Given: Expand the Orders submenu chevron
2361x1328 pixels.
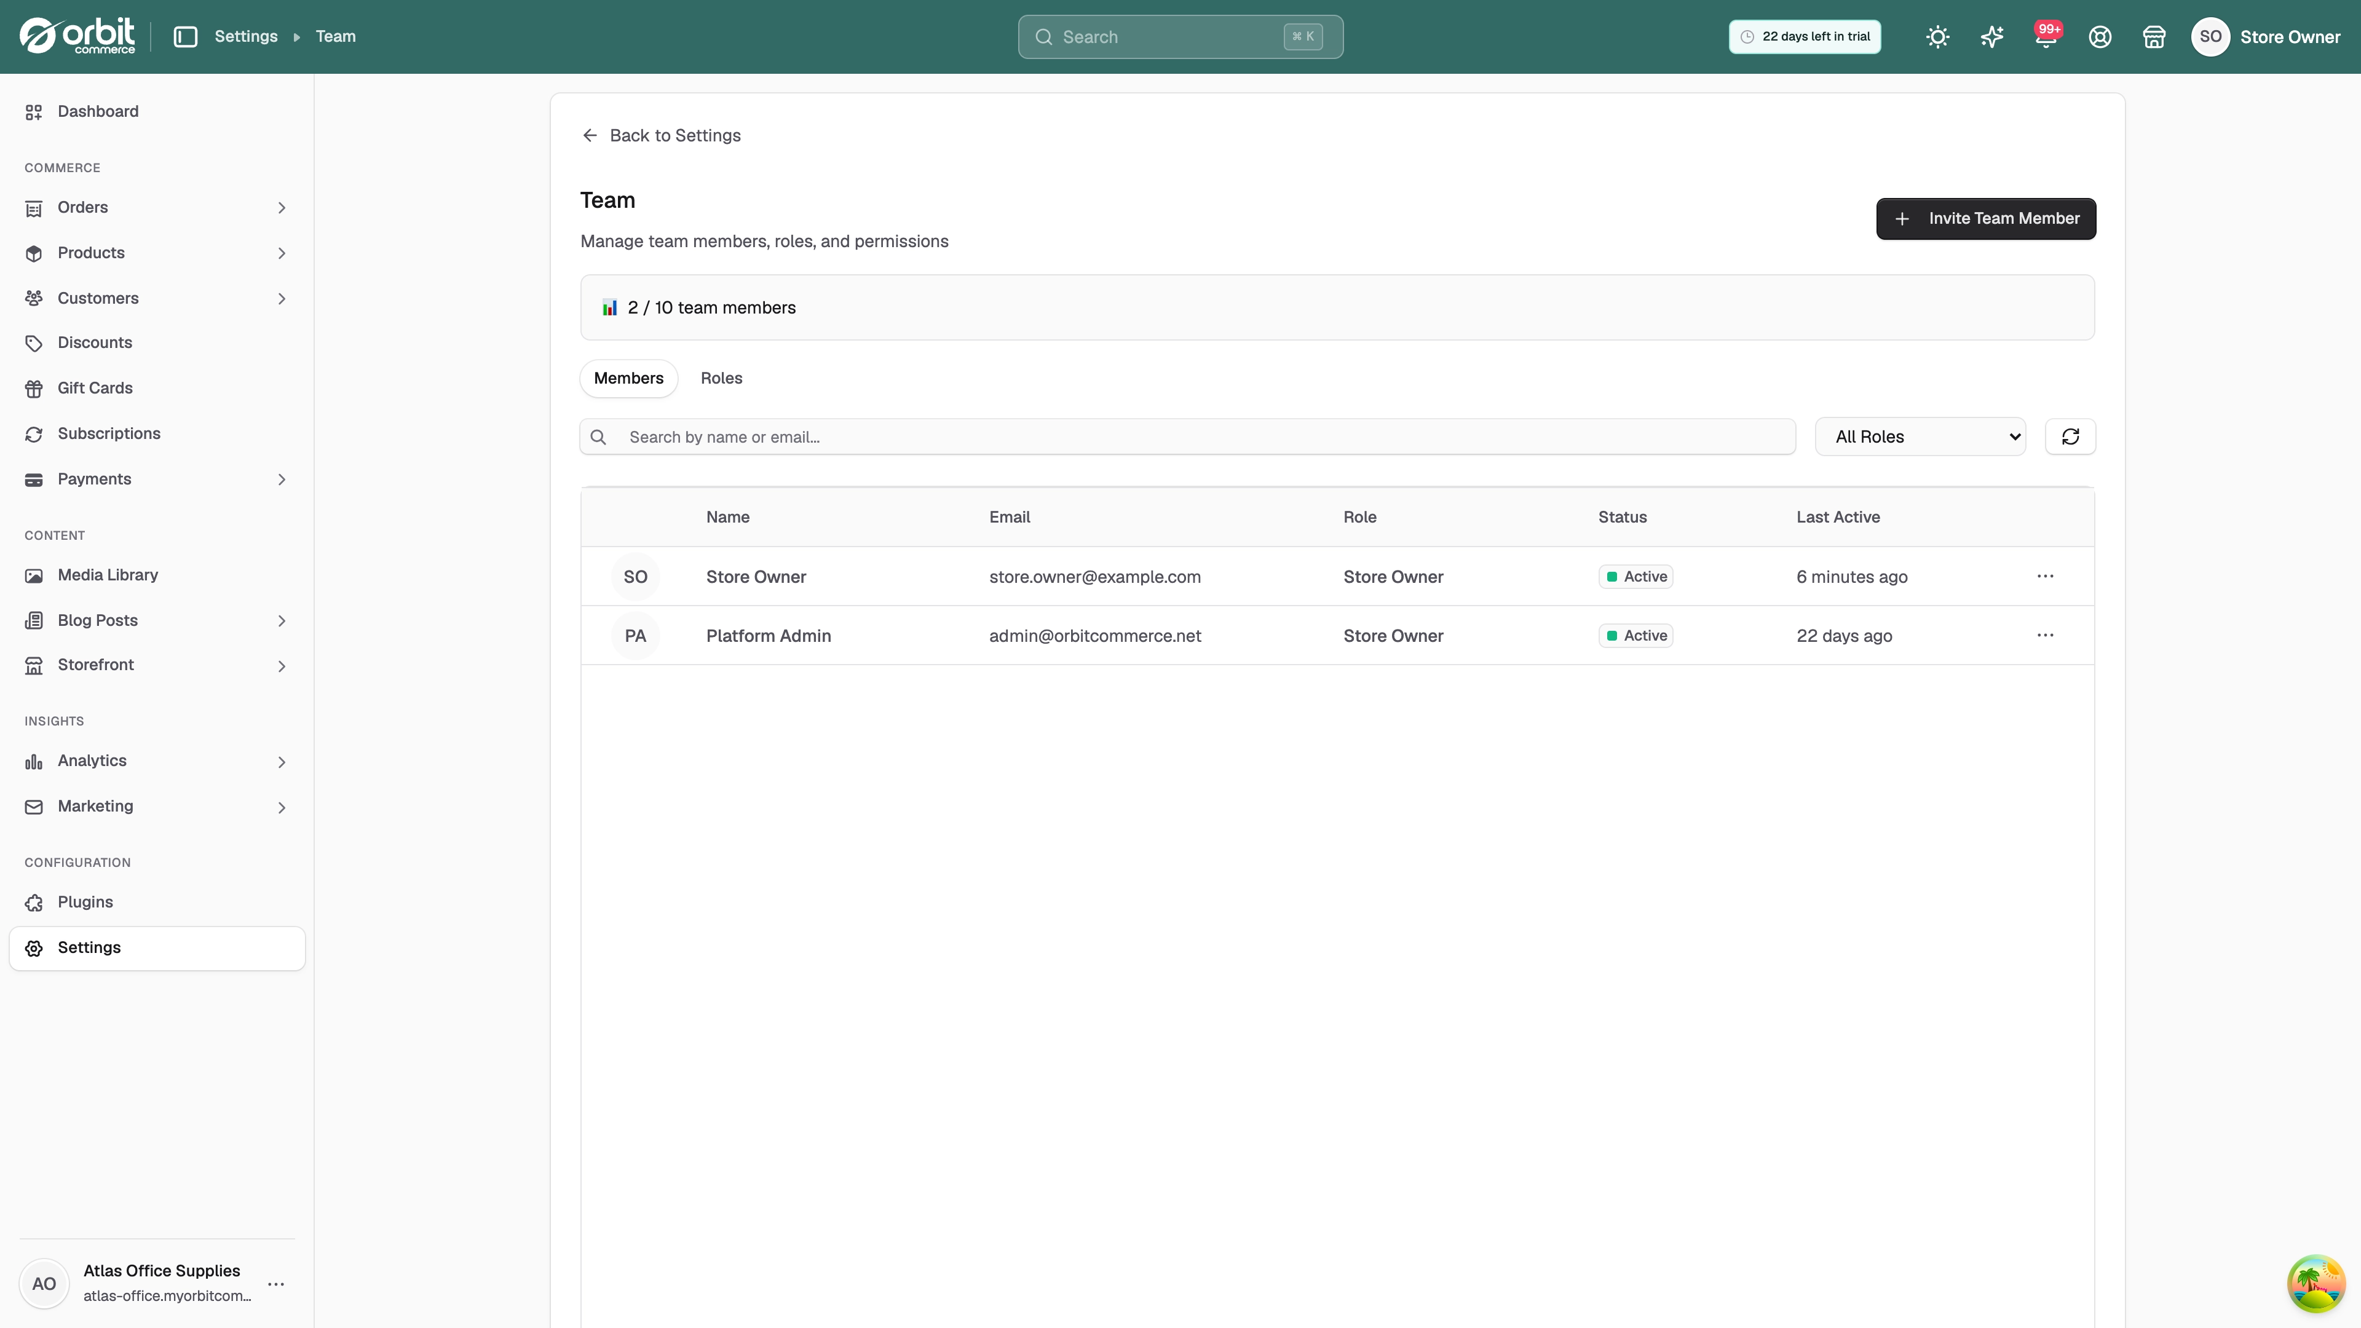Looking at the screenshot, I should click(282, 208).
